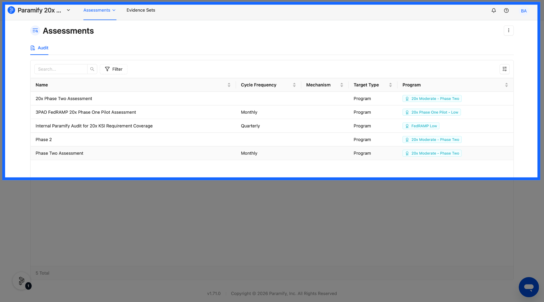The width and height of the screenshot is (544, 302).
Task: Open the Phase 2 assessment row
Action: [272, 139]
